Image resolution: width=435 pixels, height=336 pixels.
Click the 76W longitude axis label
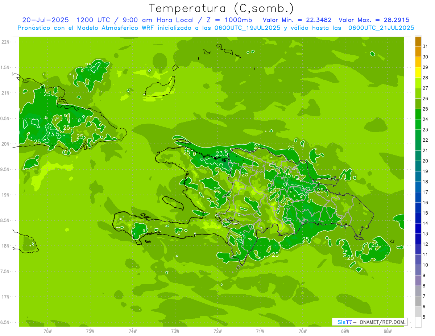[x=47, y=331]
